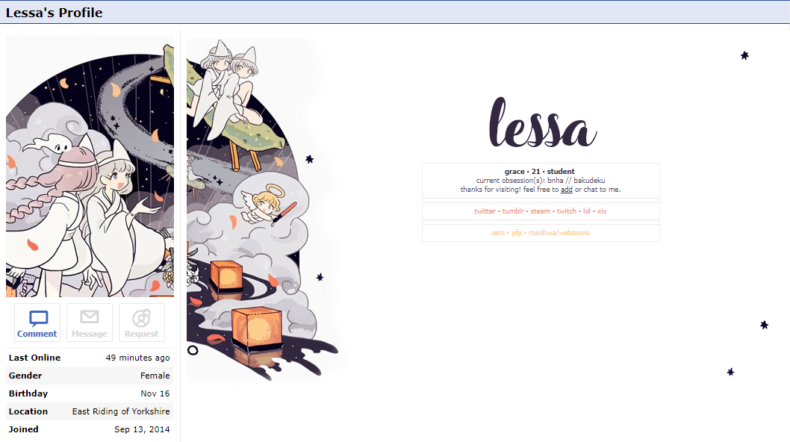This screenshot has height=442, width=790.
Task: Click Lessa's profile avatar picture
Action: tap(90, 166)
